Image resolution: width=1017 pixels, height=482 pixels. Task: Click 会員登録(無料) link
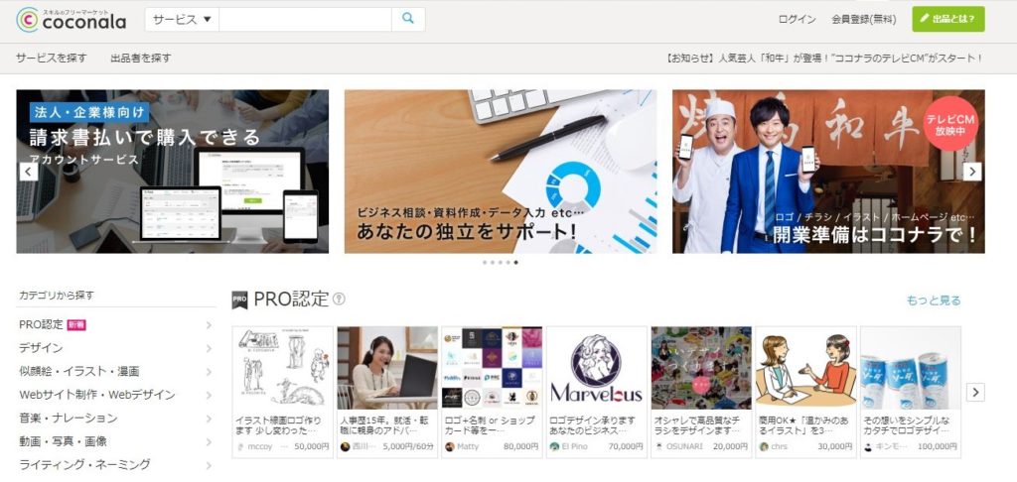[863, 20]
